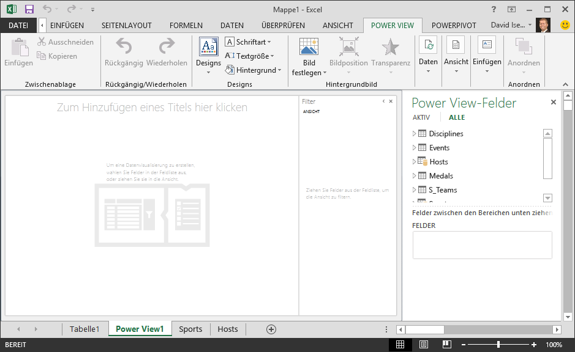This screenshot has width=575, height=352.
Task: Open the Schriftart dropdown
Action: 248,42
